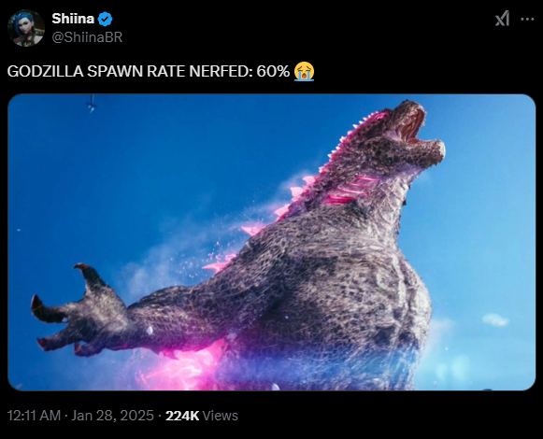
Task: Click the words SPAWN RATE NERFED
Action: (170, 71)
